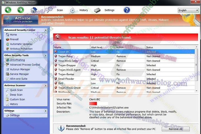This screenshot has width=201, height=134.
Task: Click the blue help question mark icon
Action: coord(127,10)
